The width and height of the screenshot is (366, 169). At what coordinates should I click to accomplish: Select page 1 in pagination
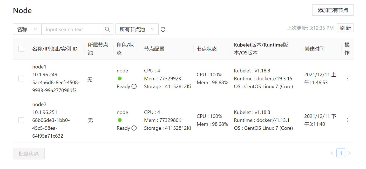click(341, 153)
